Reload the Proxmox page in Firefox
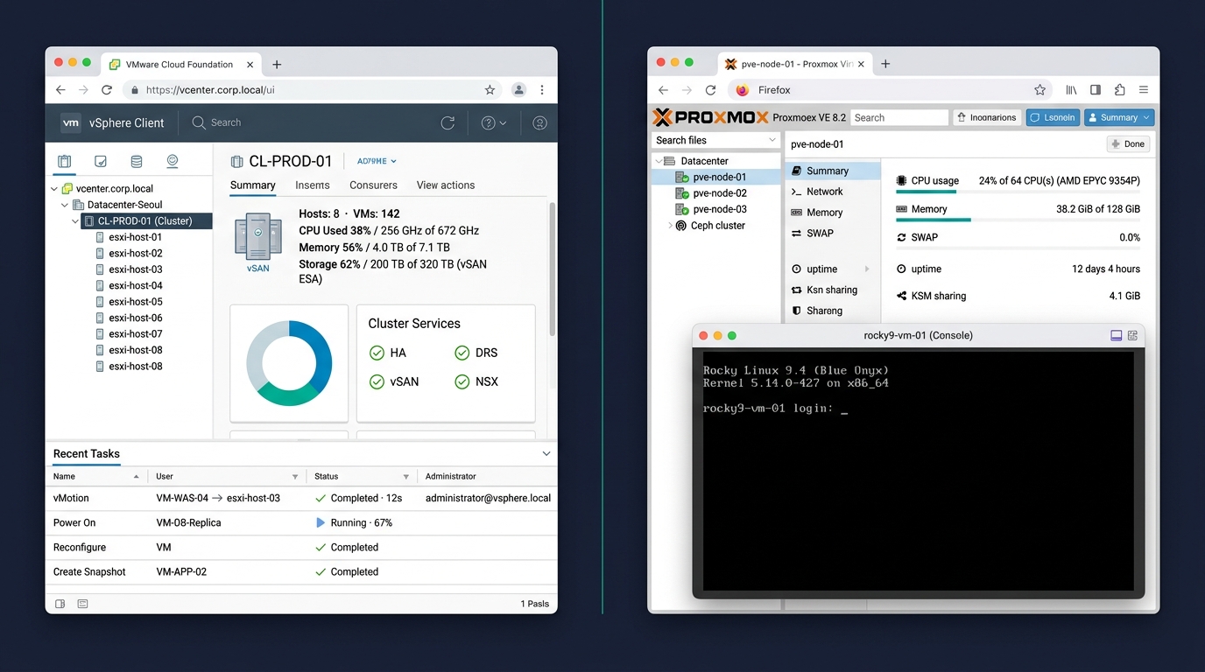Image resolution: width=1205 pixels, height=672 pixels. click(x=710, y=90)
